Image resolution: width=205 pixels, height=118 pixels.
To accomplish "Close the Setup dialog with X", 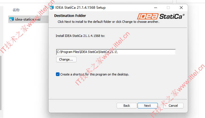I will coord(181,8).
